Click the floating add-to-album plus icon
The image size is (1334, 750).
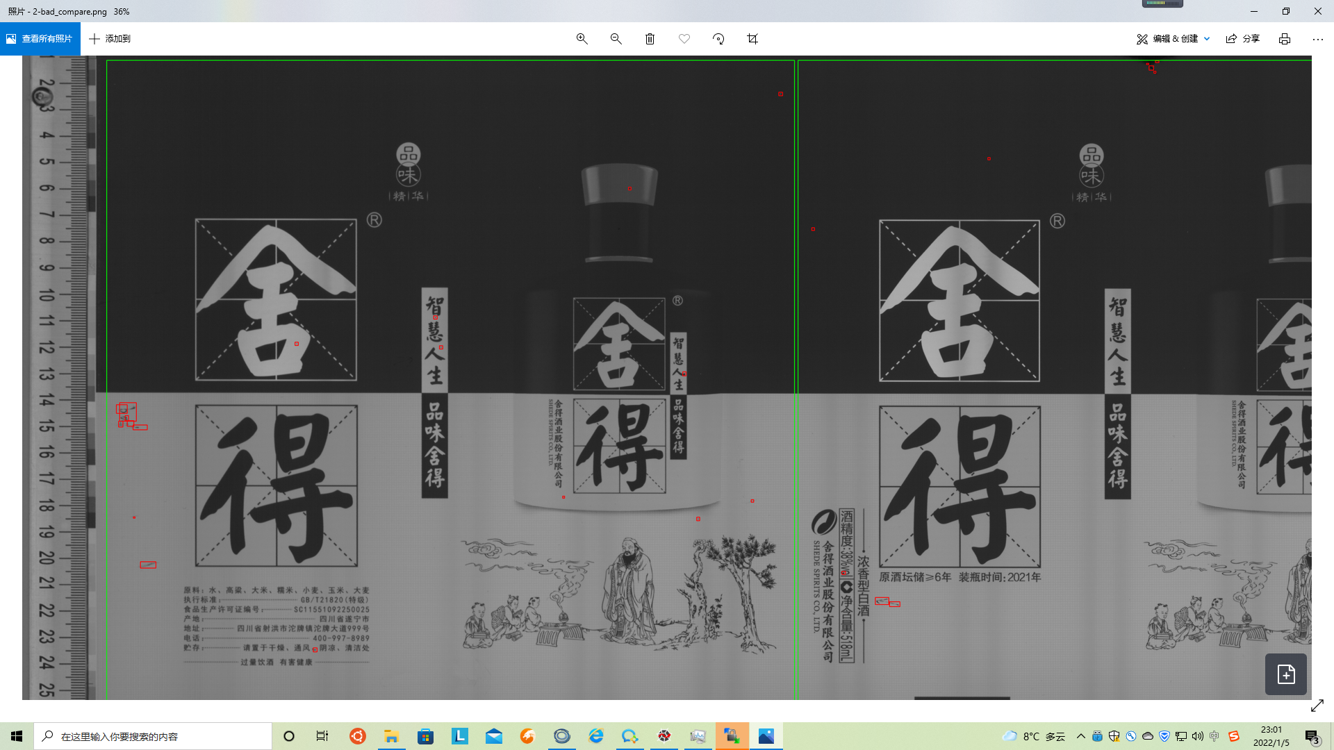pyautogui.click(x=1286, y=674)
